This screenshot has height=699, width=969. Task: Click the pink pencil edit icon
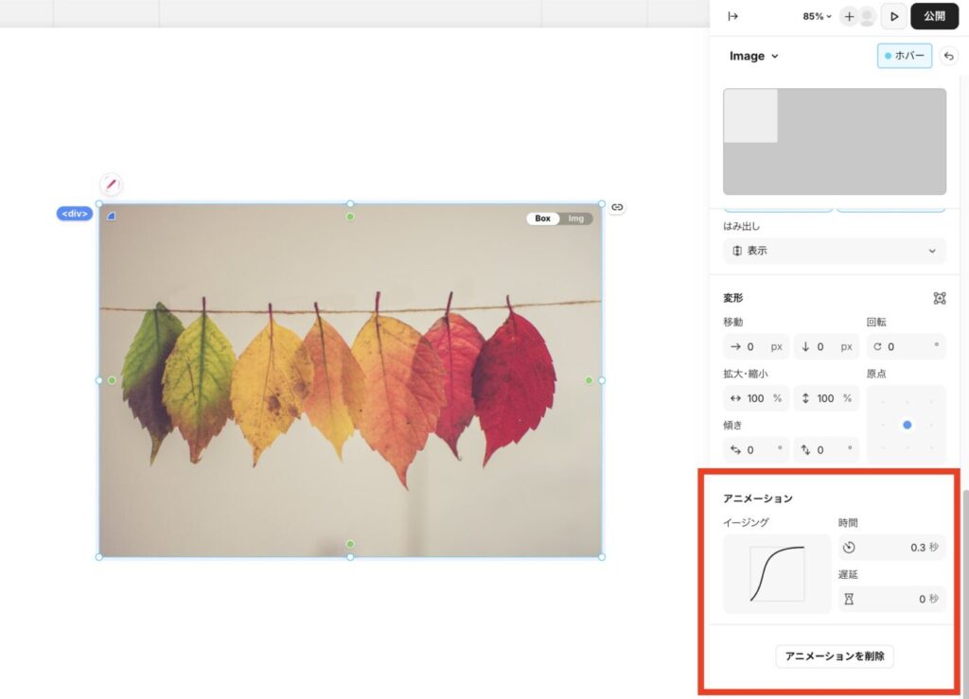(111, 184)
